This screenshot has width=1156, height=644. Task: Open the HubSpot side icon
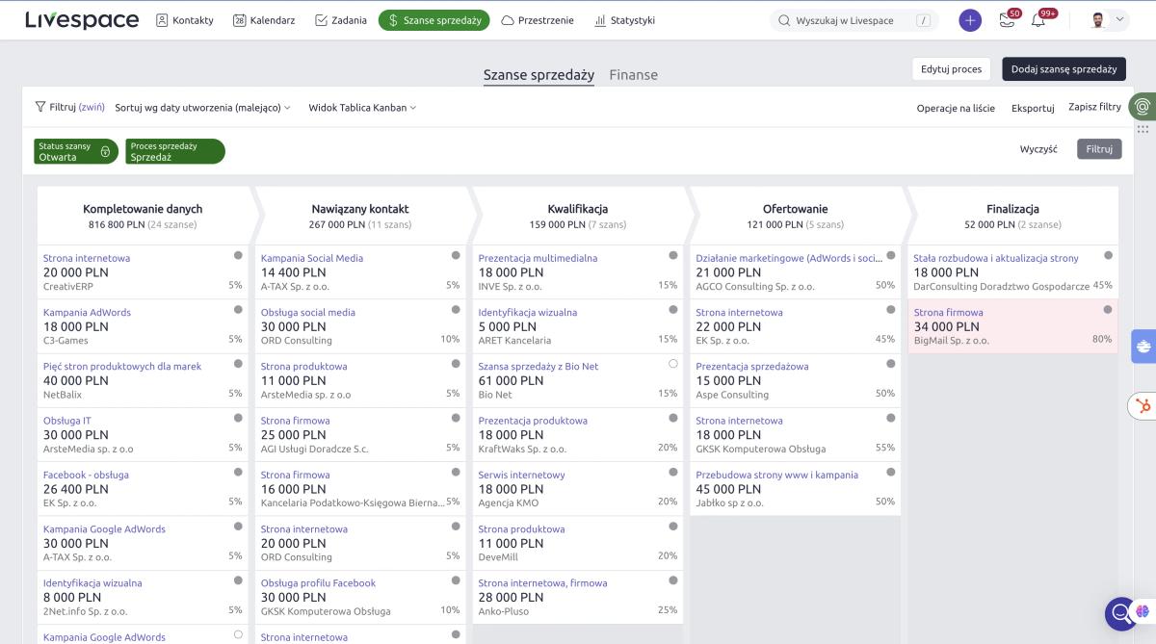(1143, 406)
